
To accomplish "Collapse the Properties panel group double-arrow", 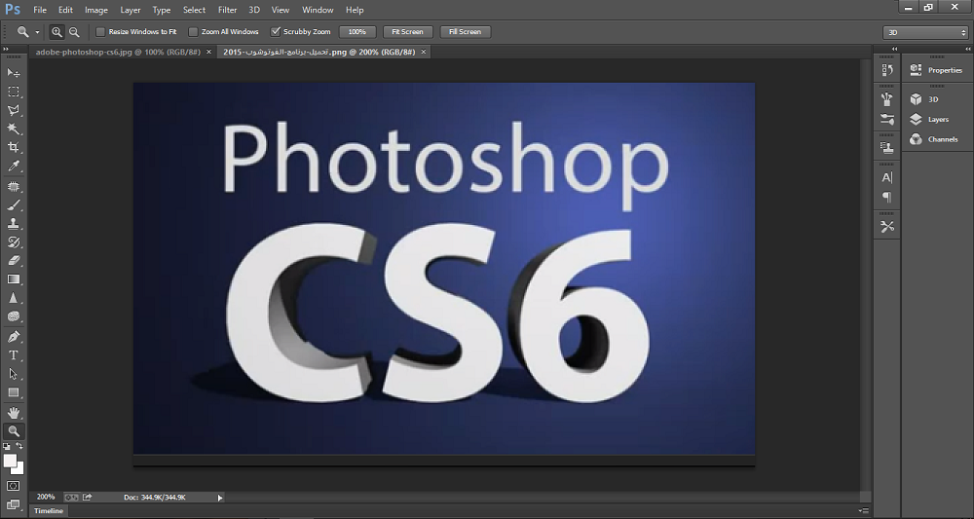I will (966, 49).
